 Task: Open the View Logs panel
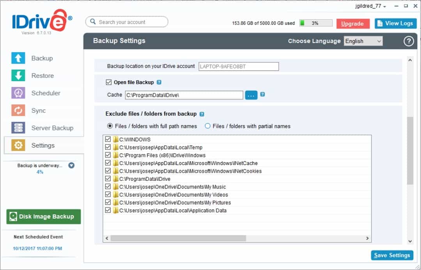point(395,23)
